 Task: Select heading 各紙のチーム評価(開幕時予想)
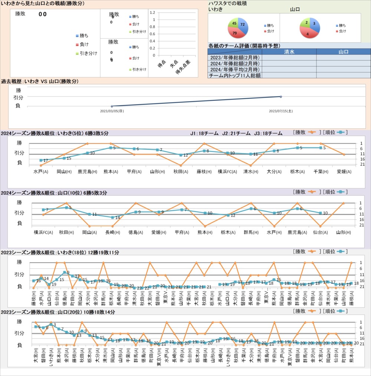click(244, 46)
